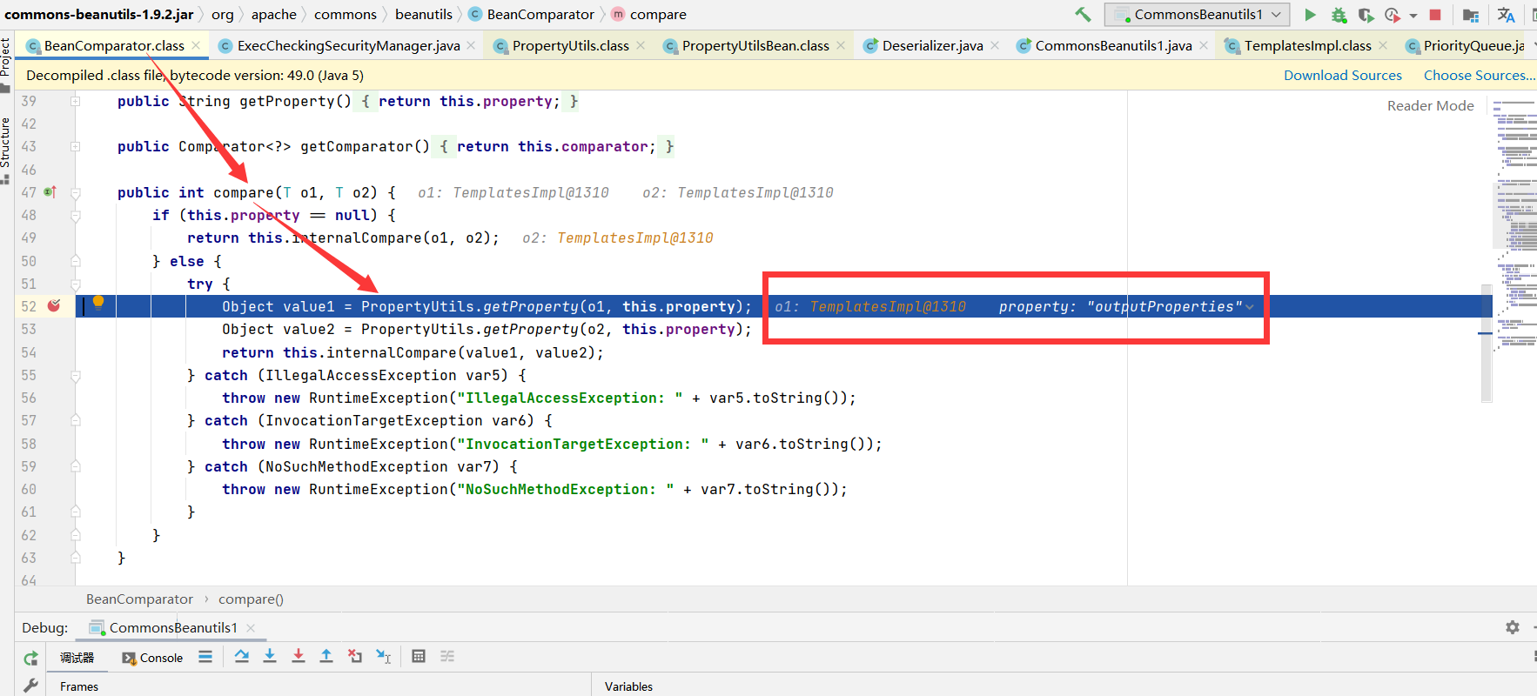Click the Profile run icon with clock
This screenshot has width=1537, height=696.
(x=1393, y=15)
